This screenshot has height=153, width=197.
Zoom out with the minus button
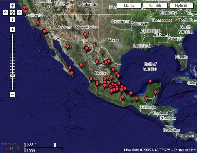12,94
